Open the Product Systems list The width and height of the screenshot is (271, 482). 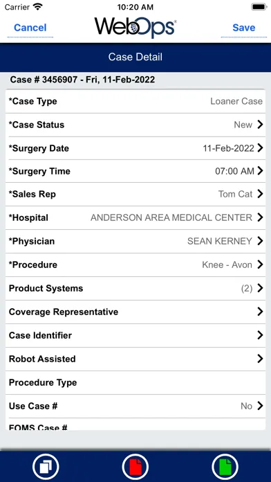coord(135,288)
